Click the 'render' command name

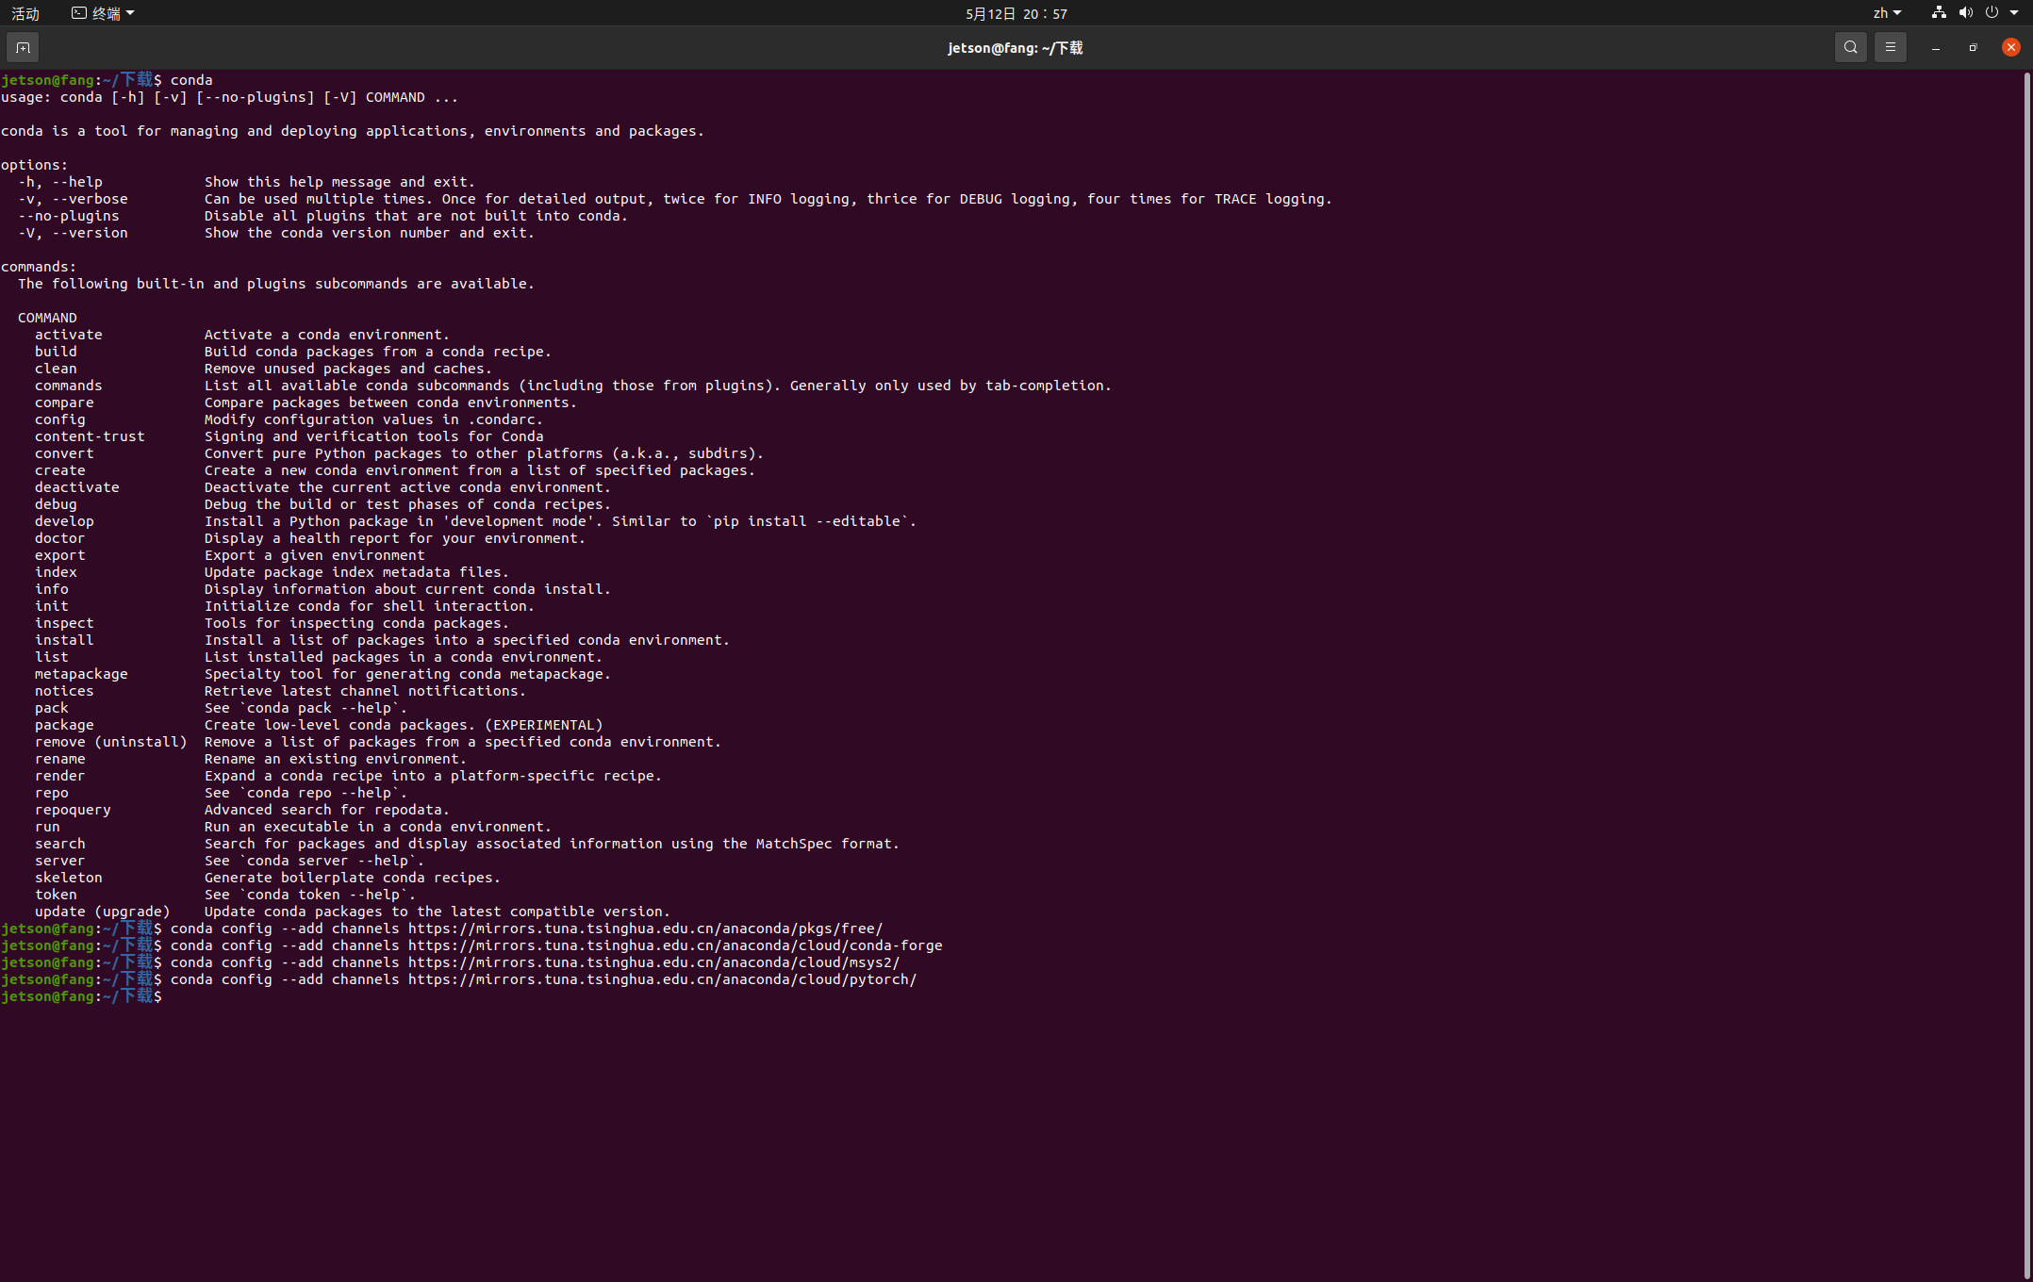[x=60, y=776]
